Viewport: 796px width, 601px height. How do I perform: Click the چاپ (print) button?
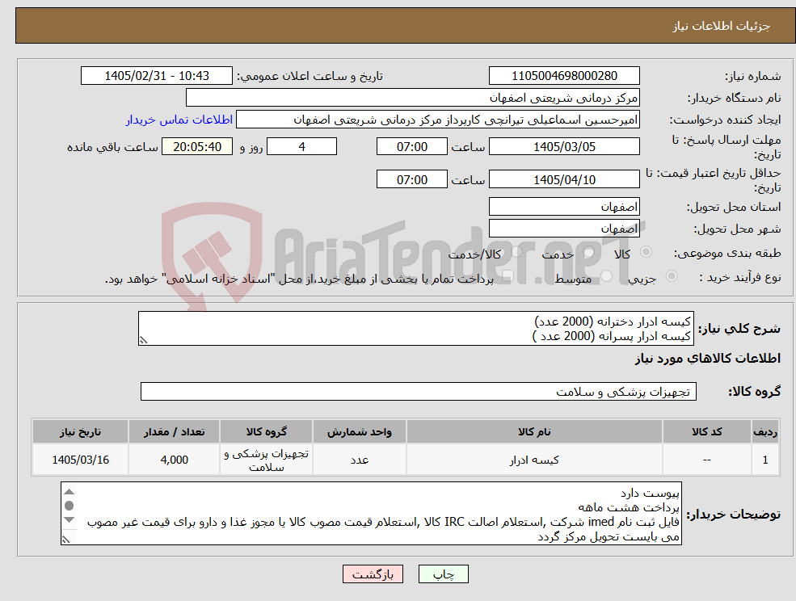point(443,574)
